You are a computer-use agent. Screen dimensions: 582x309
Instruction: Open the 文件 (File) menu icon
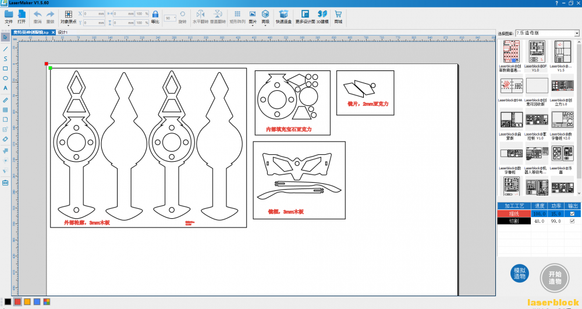(9, 17)
